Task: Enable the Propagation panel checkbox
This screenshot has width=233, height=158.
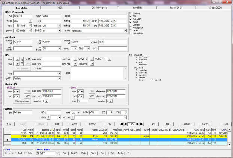Action: (131, 27)
